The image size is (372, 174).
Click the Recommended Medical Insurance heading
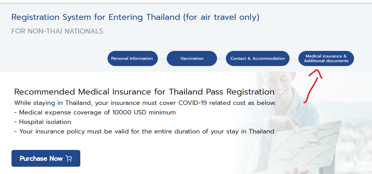[x=144, y=92]
